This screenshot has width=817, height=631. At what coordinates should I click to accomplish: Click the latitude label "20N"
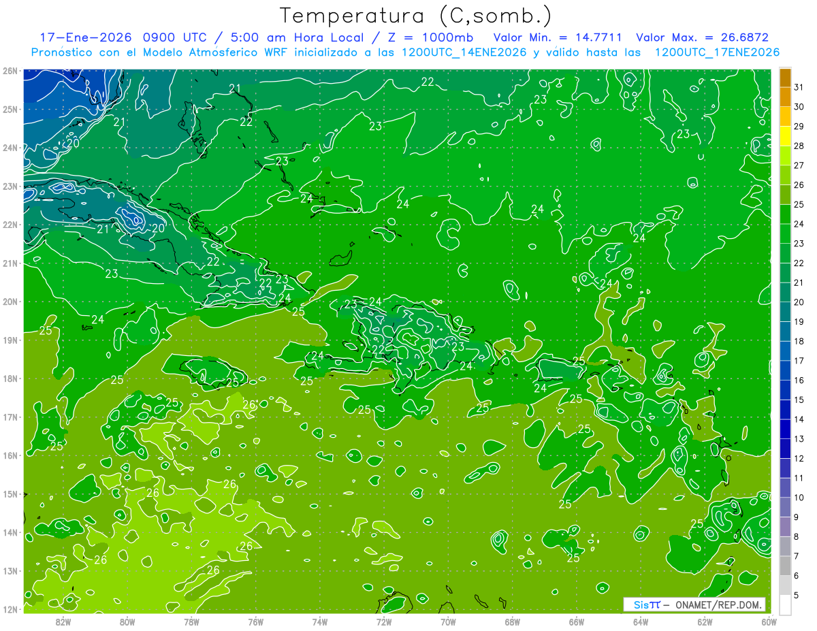coord(11,302)
